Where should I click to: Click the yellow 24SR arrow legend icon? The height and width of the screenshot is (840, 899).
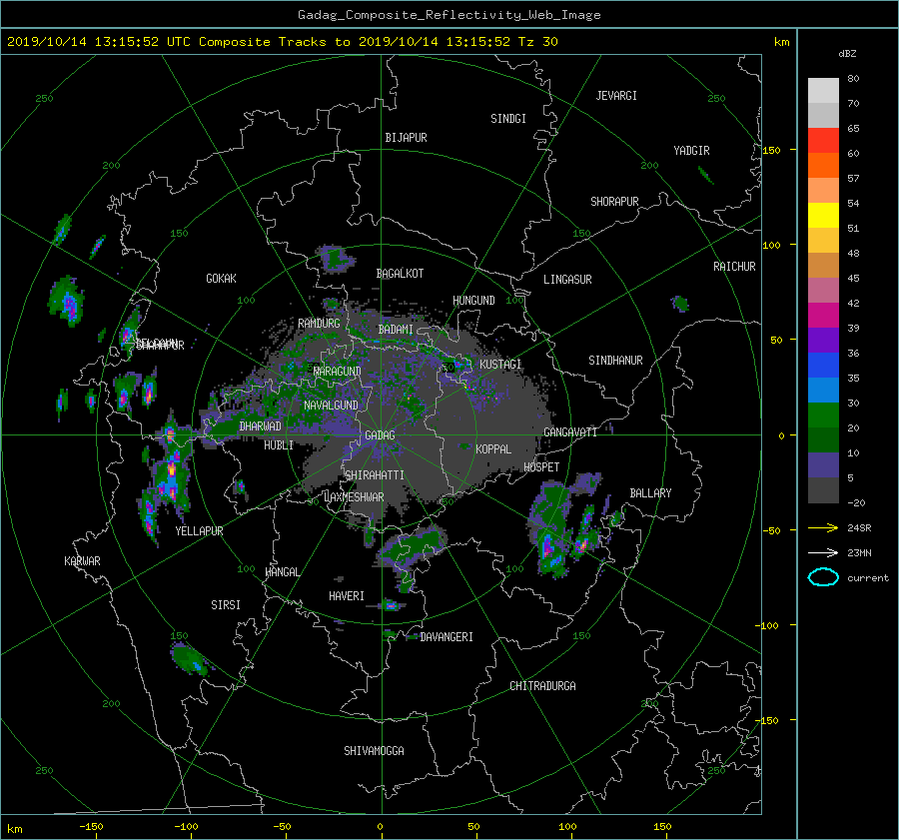tap(823, 527)
